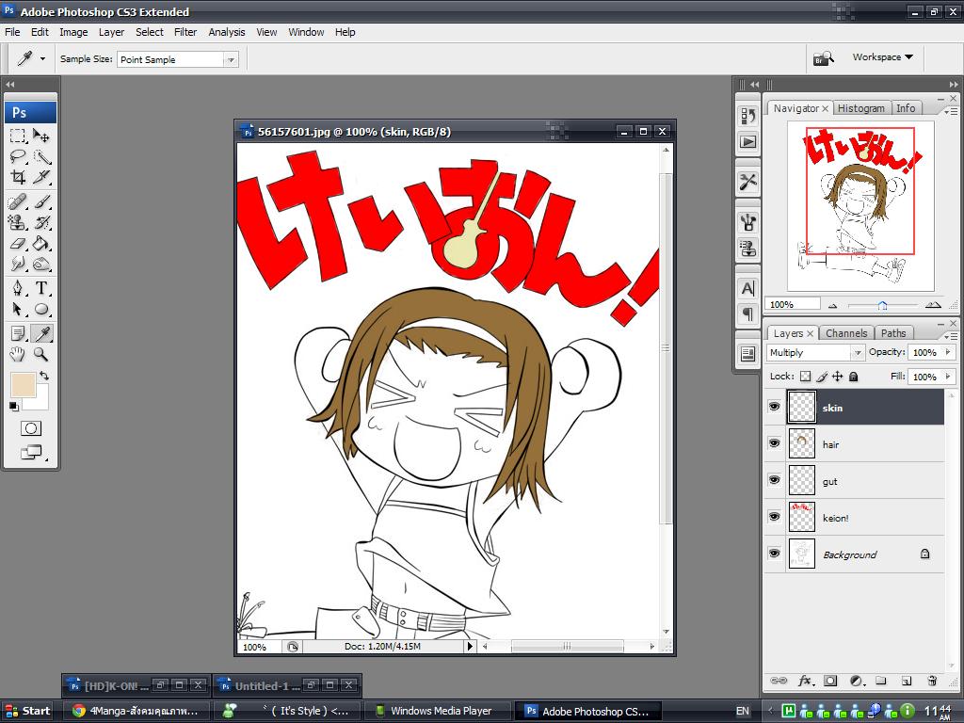Screen dimensions: 964x723
Task: Open the Filter menu
Action: pos(185,32)
